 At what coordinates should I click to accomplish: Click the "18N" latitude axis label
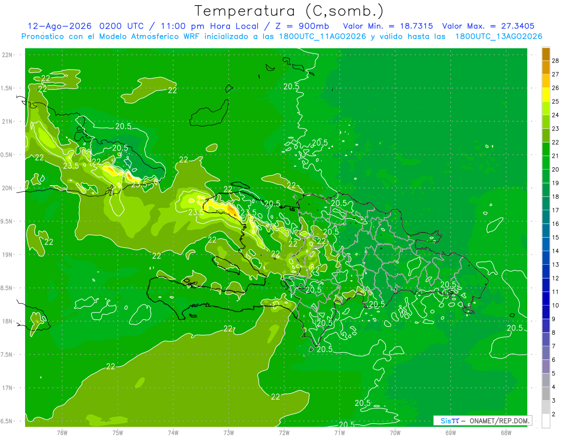(8, 321)
